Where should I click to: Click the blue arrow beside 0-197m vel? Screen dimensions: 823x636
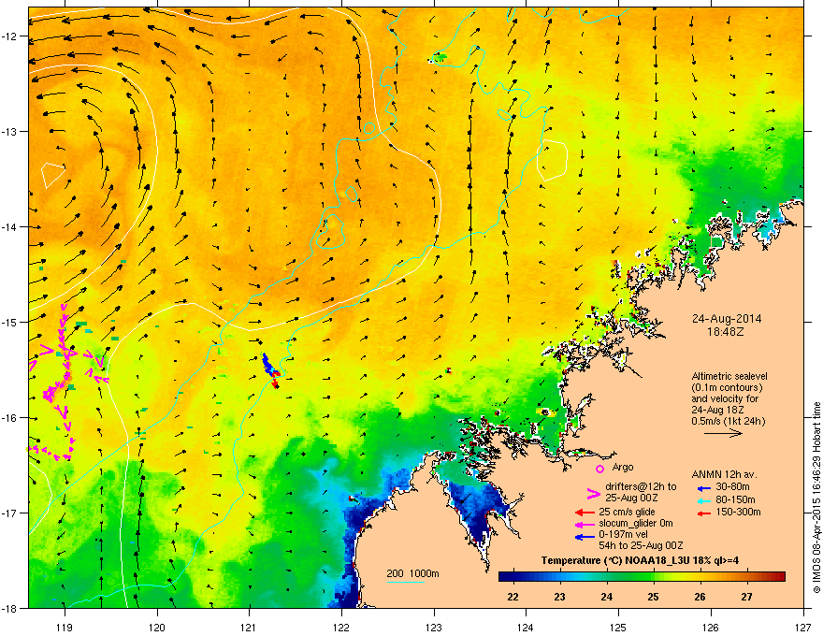coord(585,536)
